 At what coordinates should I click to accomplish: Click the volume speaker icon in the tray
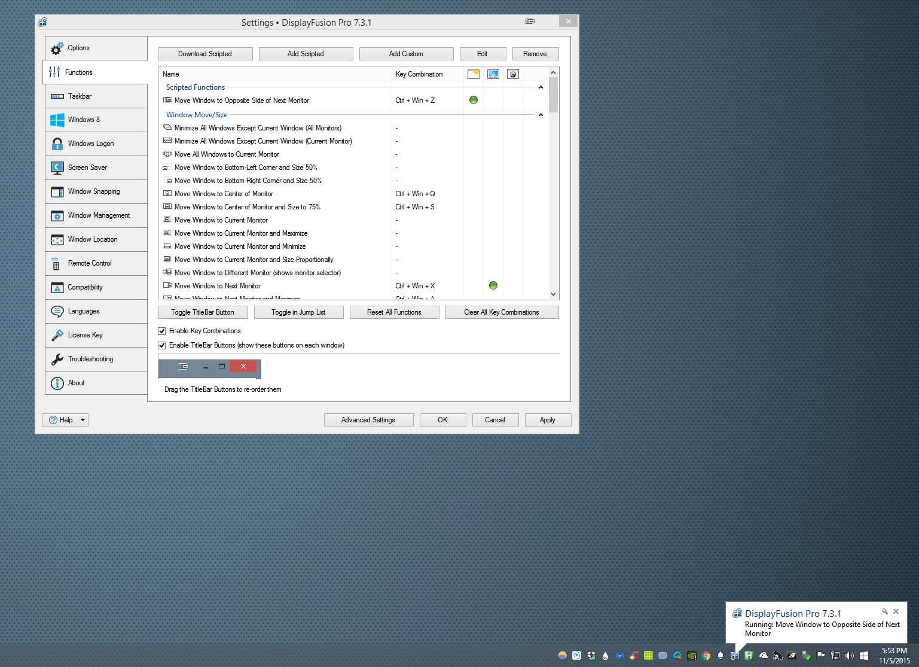point(850,656)
